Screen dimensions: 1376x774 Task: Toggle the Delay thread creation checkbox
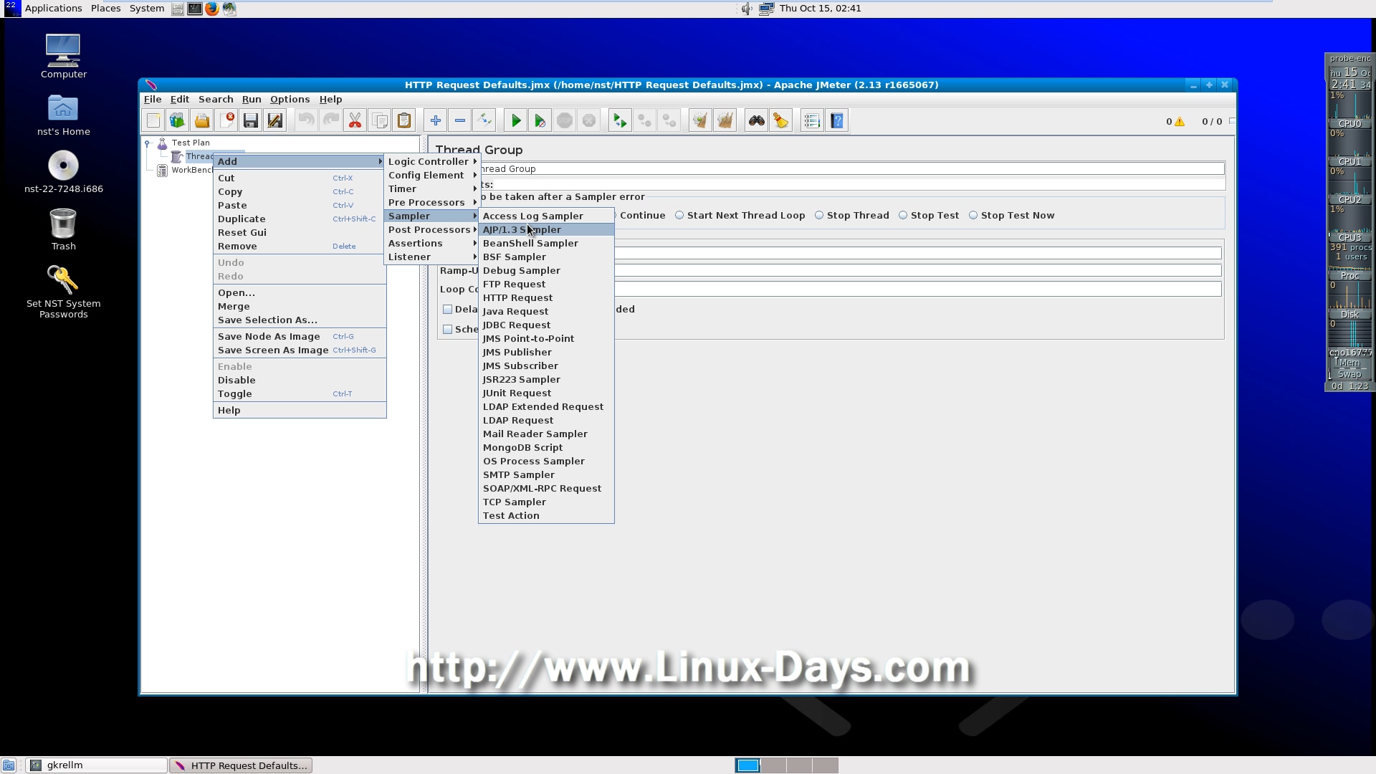[x=448, y=310]
